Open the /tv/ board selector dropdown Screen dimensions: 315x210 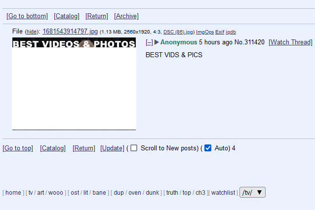tap(252, 192)
